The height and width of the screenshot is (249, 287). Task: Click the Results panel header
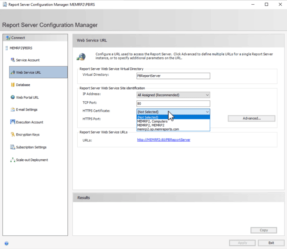point(179,198)
